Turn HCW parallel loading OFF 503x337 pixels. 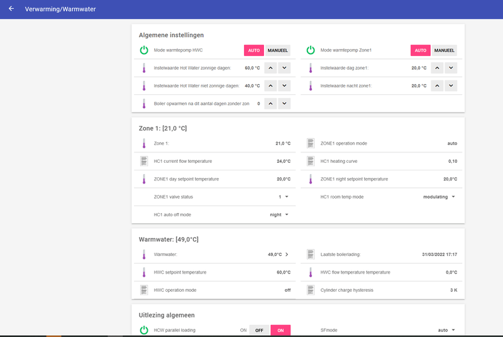[259, 330]
